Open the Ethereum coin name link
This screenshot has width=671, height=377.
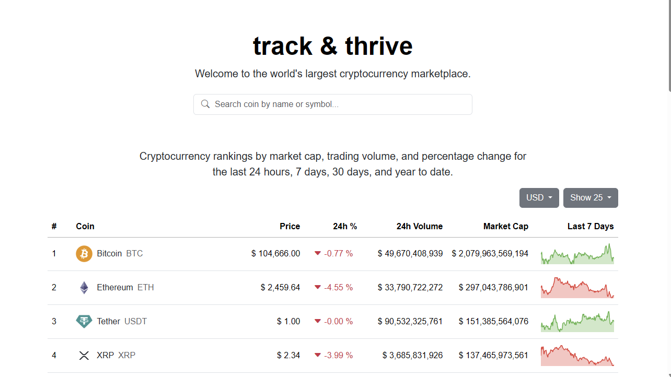tap(115, 288)
